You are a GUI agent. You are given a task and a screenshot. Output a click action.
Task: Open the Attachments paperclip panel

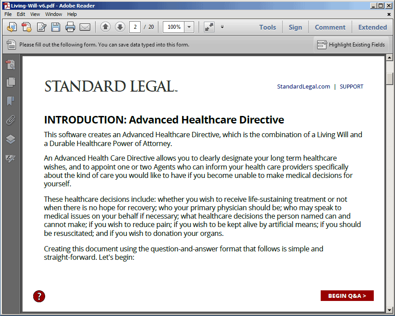pos(11,120)
